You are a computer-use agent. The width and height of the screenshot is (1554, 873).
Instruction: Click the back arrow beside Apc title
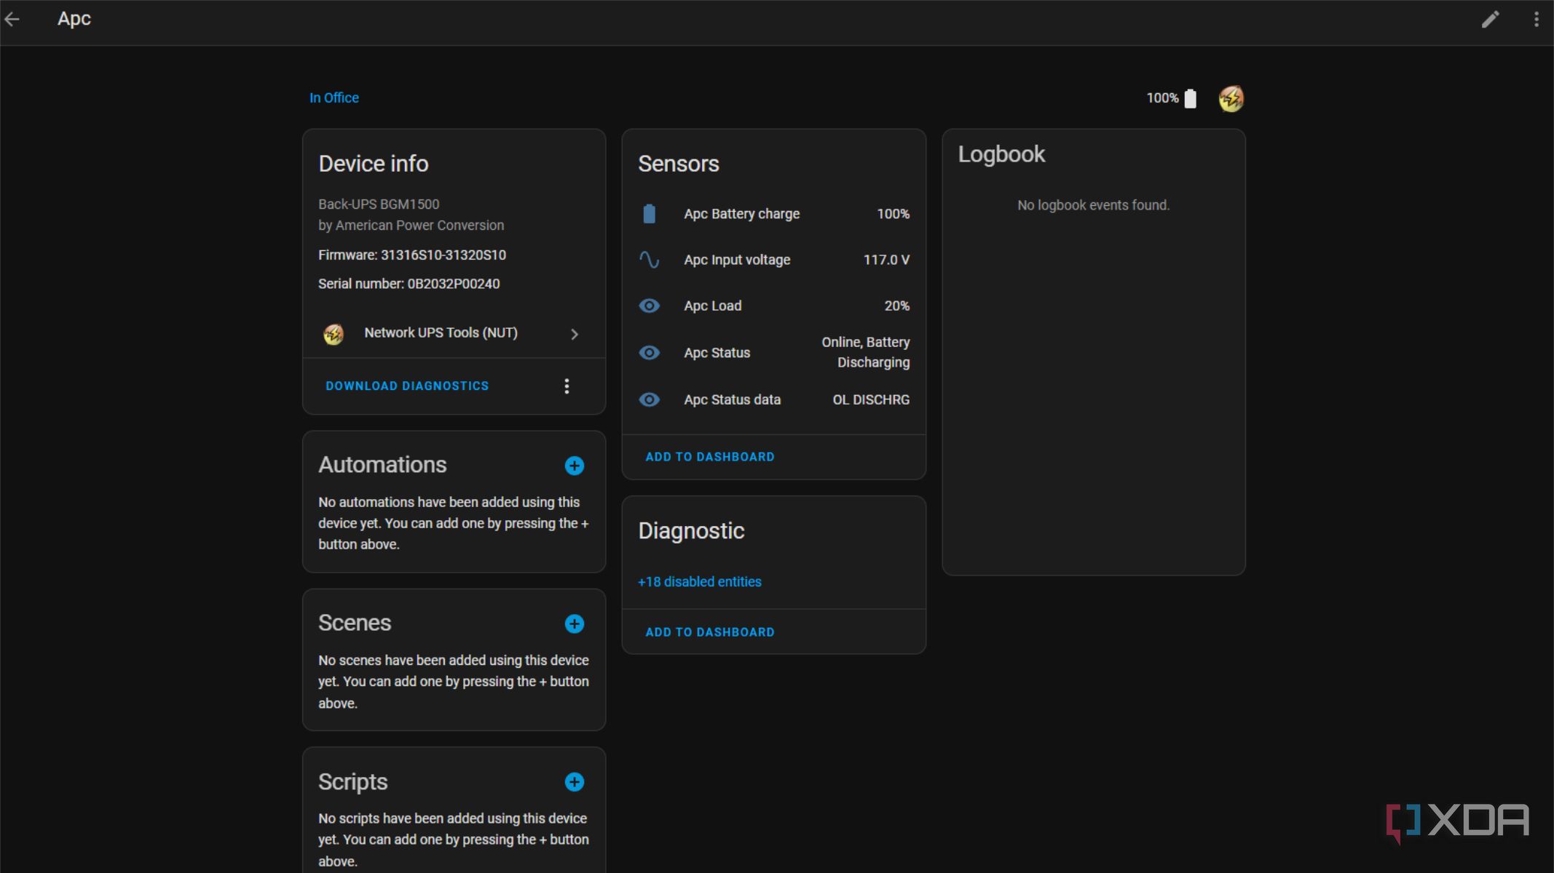[x=13, y=19]
